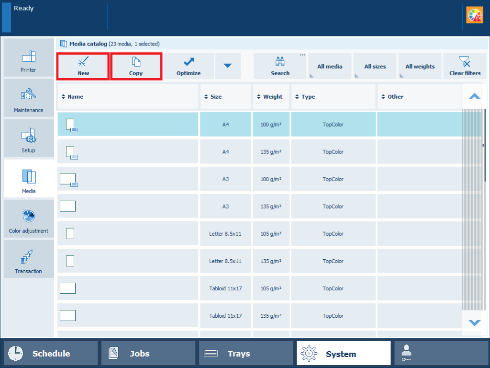Copy the selected media entry

click(x=136, y=66)
